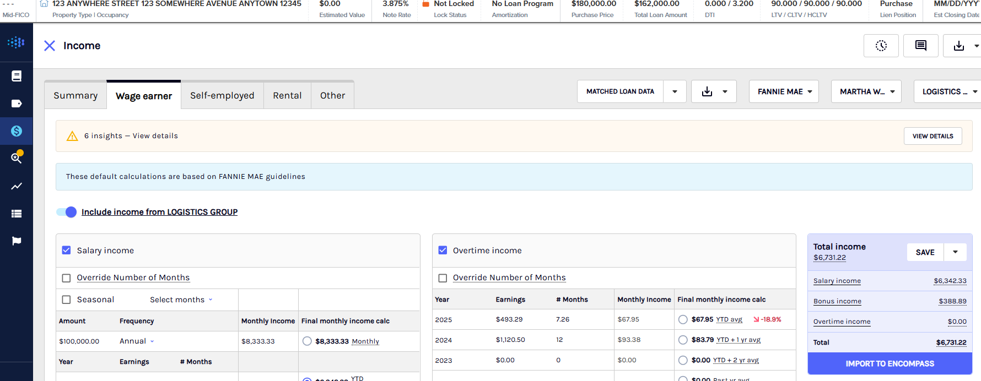Open the magnifier search sidebar icon

(17, 158)
